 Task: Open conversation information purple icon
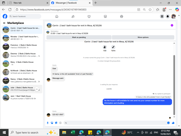click(x=172, y=25)
